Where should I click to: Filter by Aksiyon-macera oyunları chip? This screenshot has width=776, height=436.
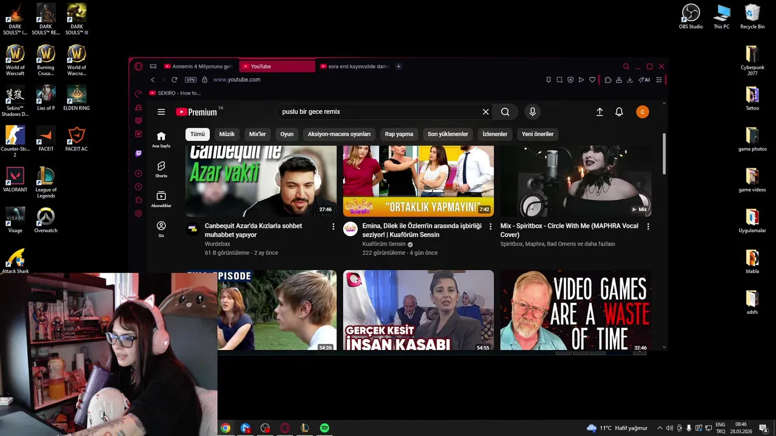pos(339,134)
